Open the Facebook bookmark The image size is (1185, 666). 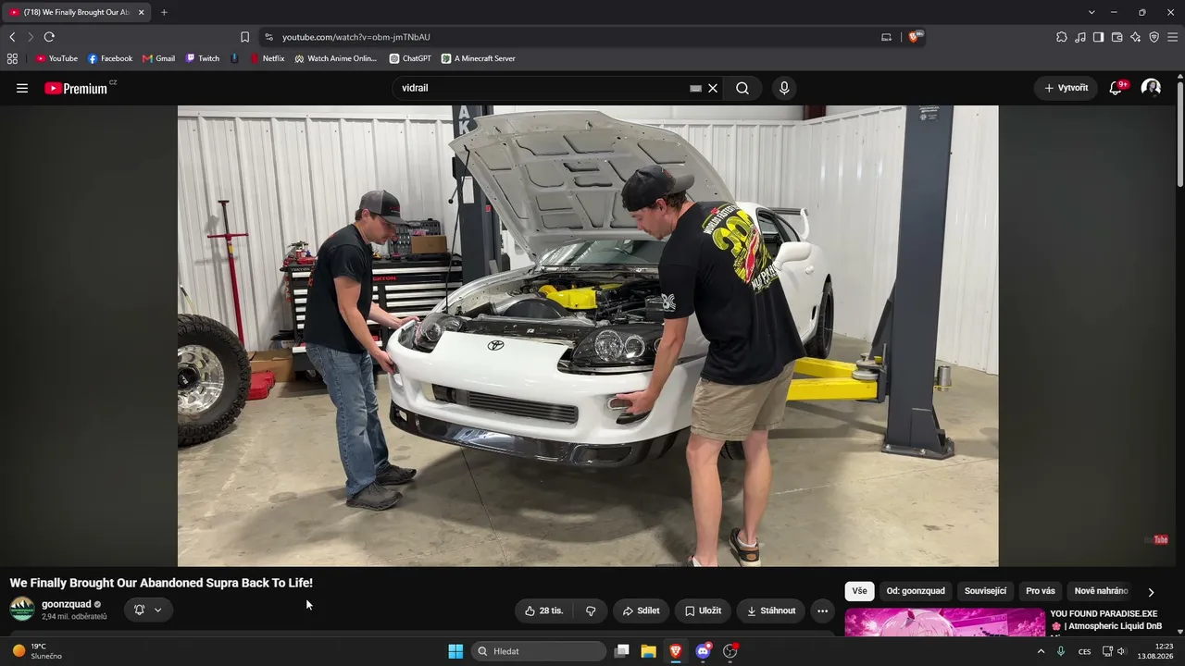(x=110, y=58)
